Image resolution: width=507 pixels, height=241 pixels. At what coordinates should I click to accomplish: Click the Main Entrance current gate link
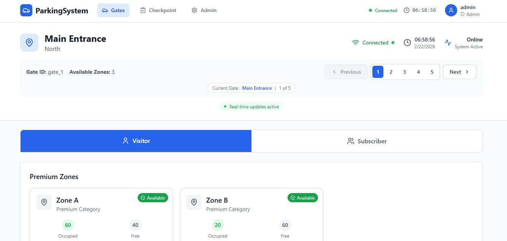257,88
